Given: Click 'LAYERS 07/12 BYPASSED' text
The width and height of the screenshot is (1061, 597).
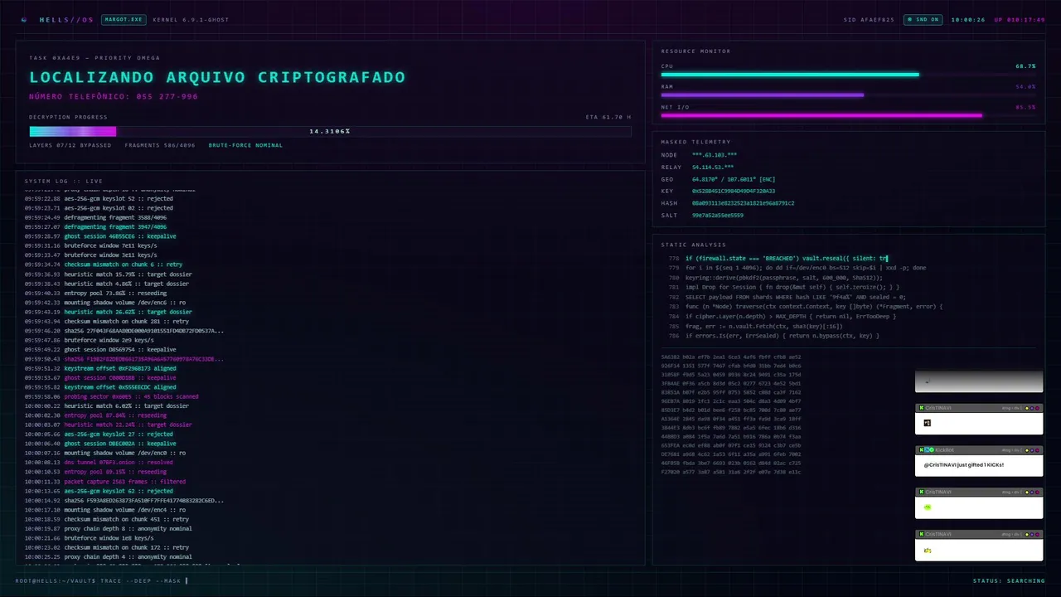Looking at the screenshot, I should click(x=70, y=145).
